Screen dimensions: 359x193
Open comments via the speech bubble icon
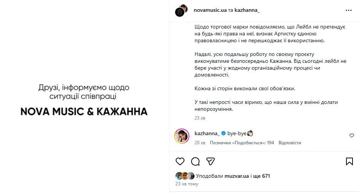point(195,161)
